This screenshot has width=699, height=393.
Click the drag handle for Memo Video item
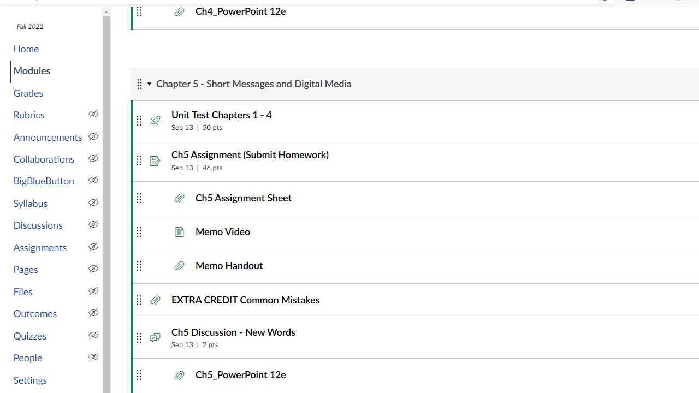point(139,232)
